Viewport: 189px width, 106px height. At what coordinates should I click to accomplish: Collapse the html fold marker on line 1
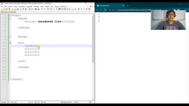[10, 15]
